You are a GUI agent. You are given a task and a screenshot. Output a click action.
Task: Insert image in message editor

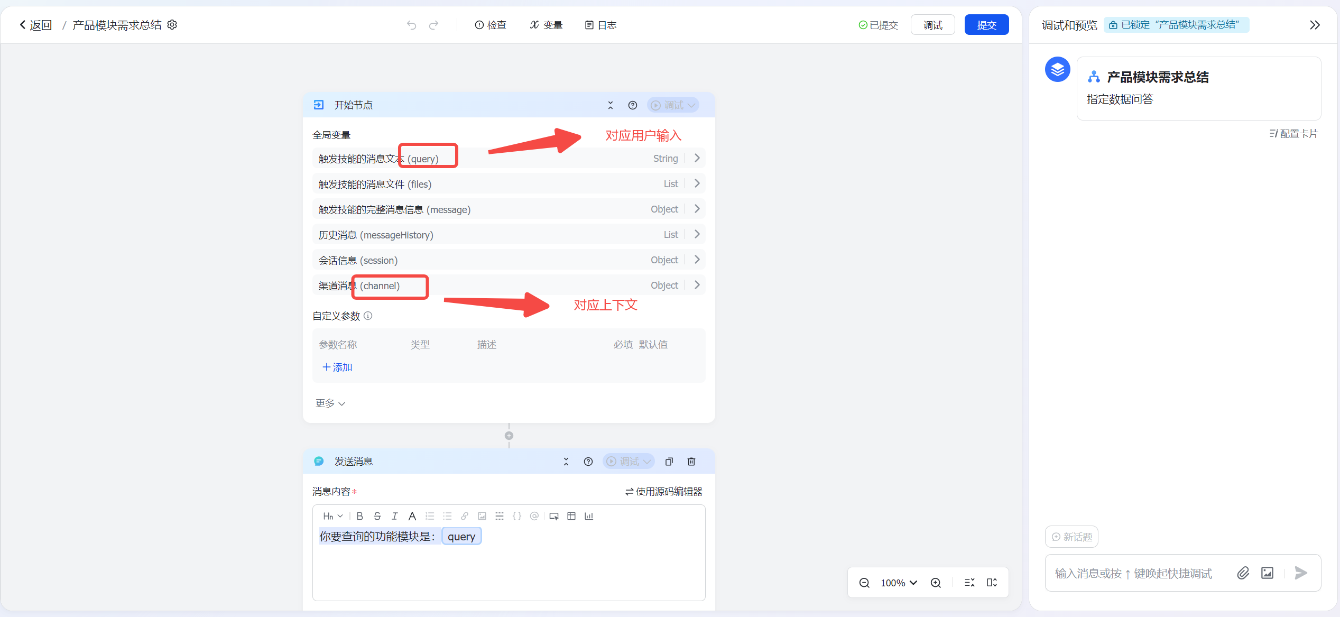pos(482,516)
